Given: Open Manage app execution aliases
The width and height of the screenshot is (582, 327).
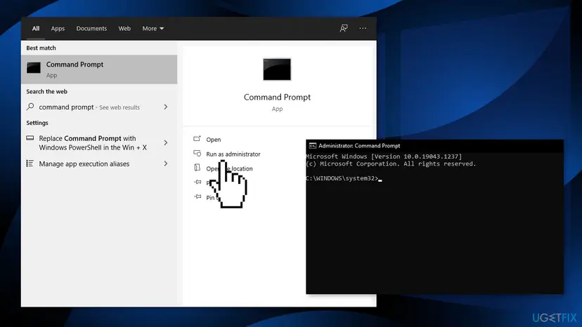Looking at the screenshot, I should 99,164.
